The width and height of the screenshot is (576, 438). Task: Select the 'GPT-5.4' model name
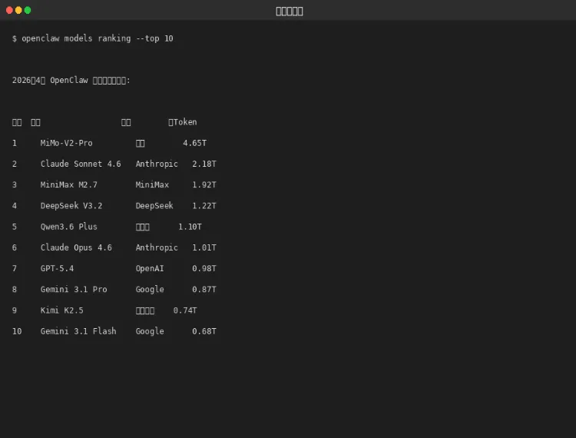[x=57, y=269]
